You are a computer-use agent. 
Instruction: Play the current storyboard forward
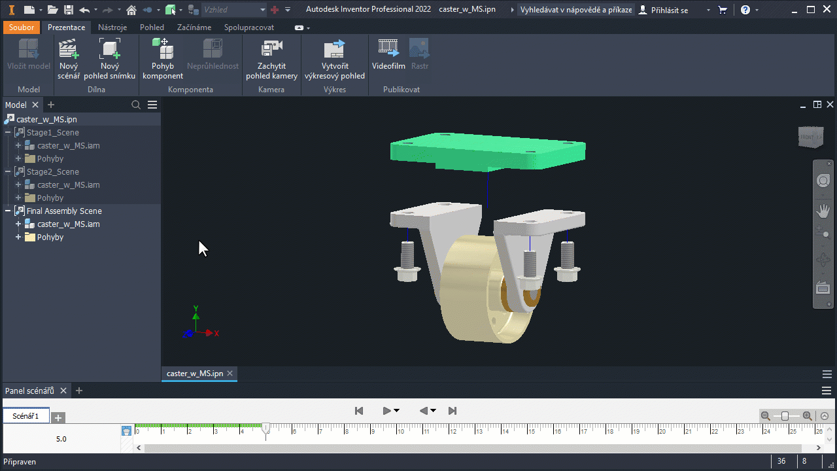click(x=387, y=411)
